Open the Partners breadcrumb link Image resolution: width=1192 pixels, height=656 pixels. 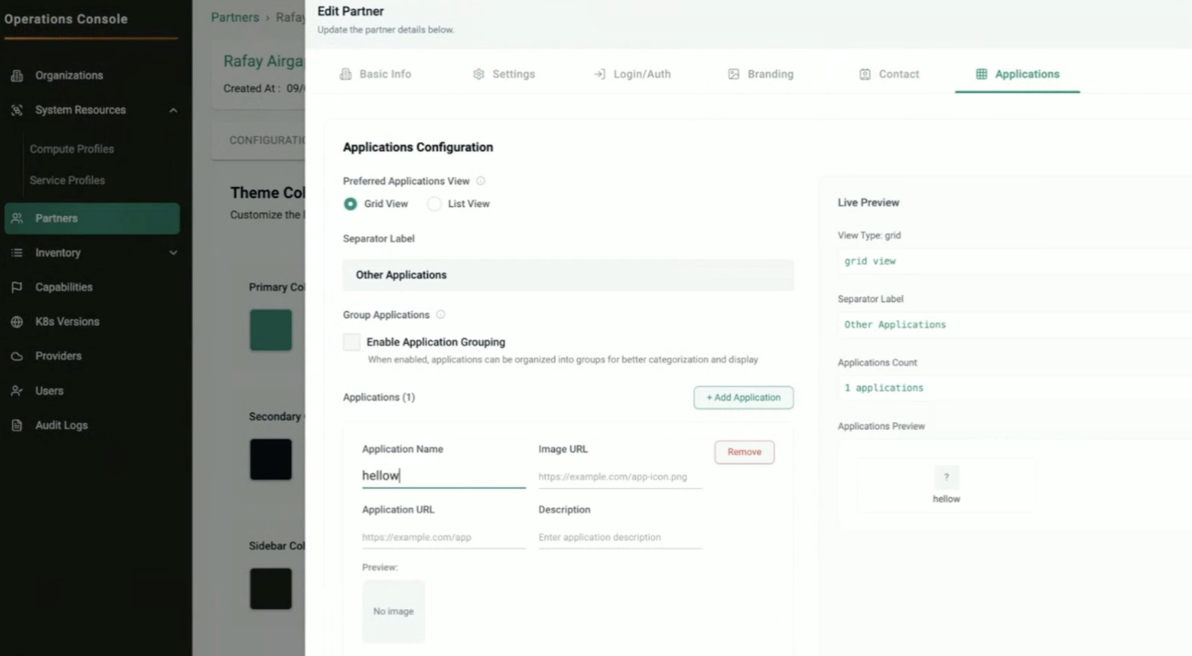pyautogui.click(x=235, y=17)
